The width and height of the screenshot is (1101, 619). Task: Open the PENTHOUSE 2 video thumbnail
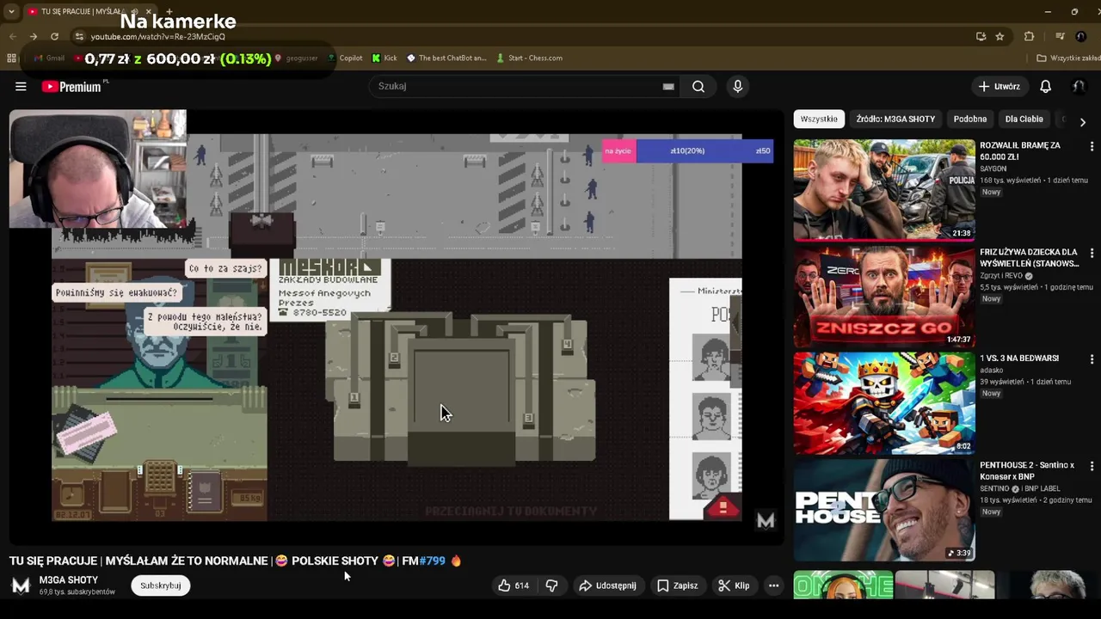tap(883, 509)
